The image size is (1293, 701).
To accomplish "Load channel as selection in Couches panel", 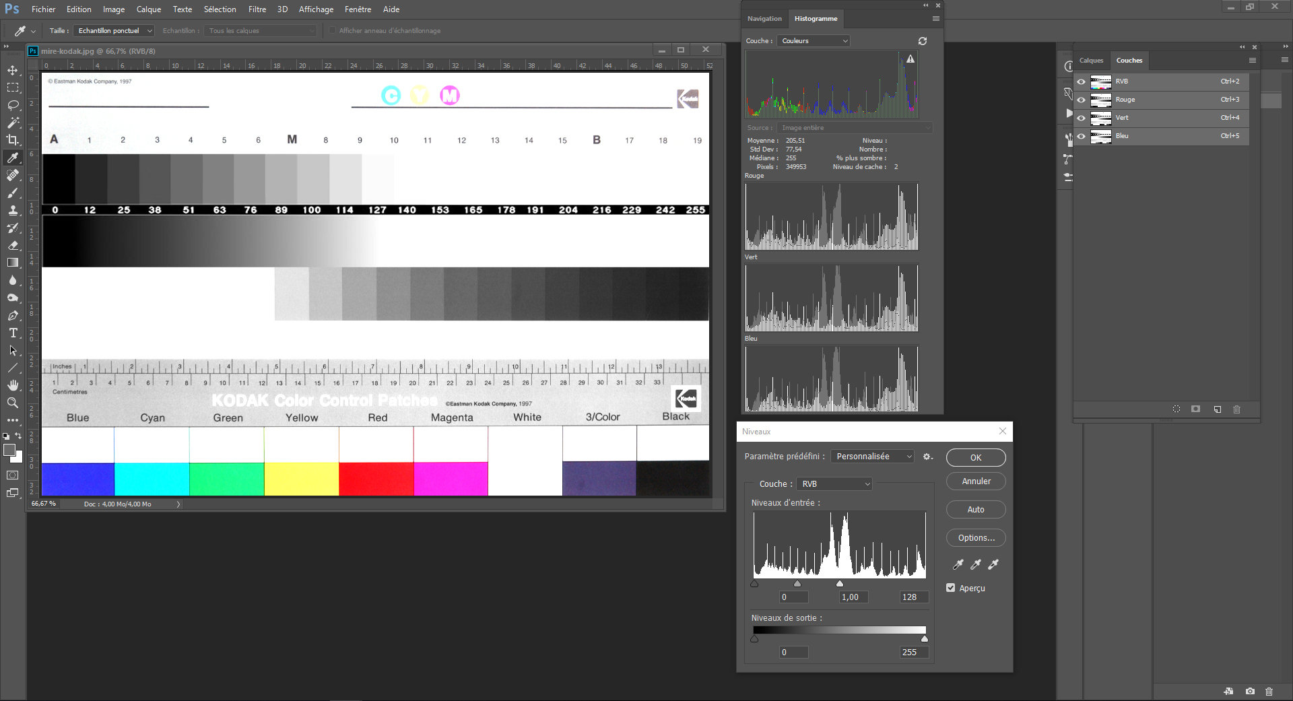I will coord(1176,409).
